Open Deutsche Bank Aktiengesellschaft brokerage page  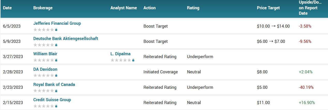66,38
